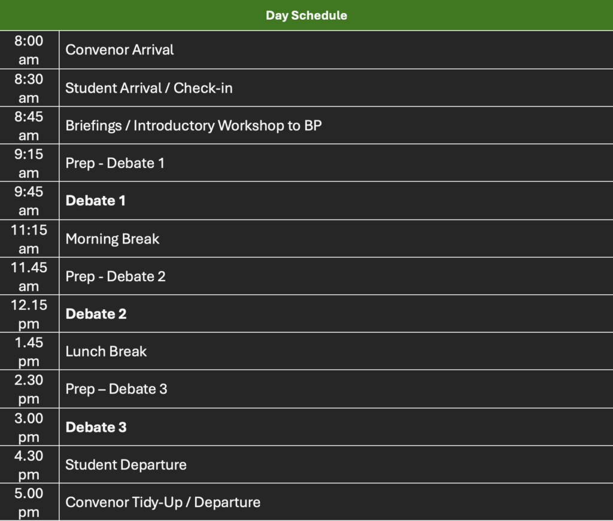
Task: Click the Lunch Break entry
Action: (x=106, y=351)
